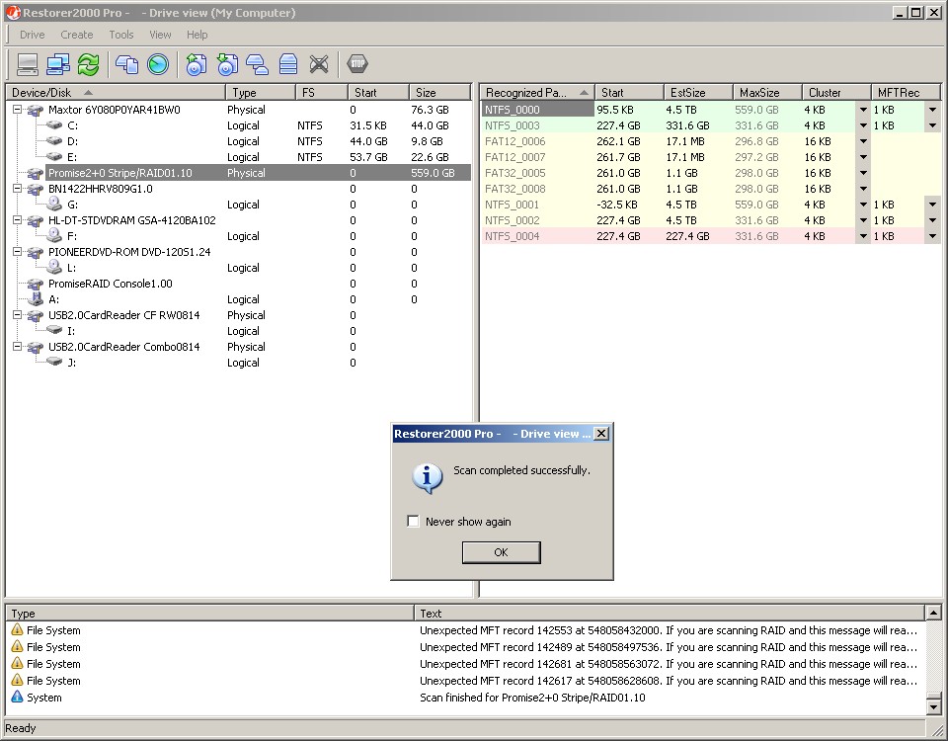This screenshot has height=741, width=948.
Task: Click the stacked disks volume set icon
Action: pos(288,64)
